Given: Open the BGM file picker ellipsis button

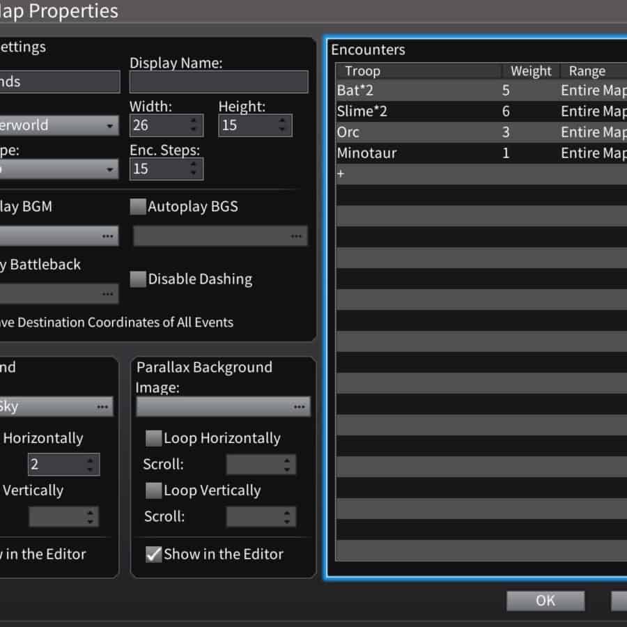Looking at the screenshot, I should pos(107,236).
